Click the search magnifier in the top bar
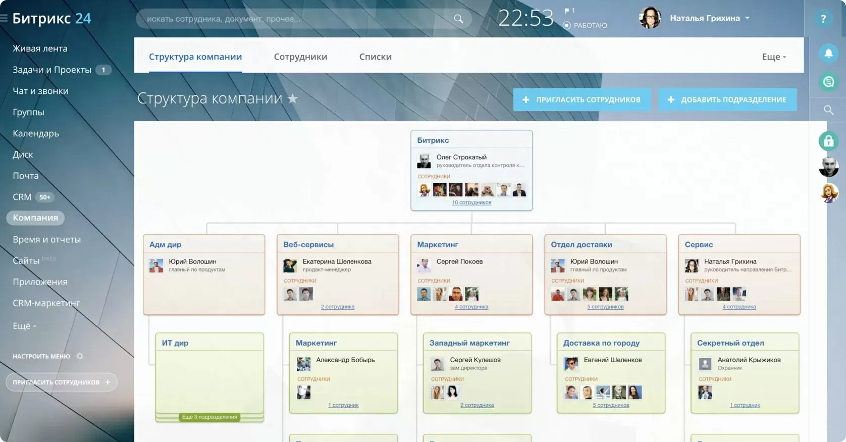The width and height of the screenshot is (846, 442). tap(458, 19)
